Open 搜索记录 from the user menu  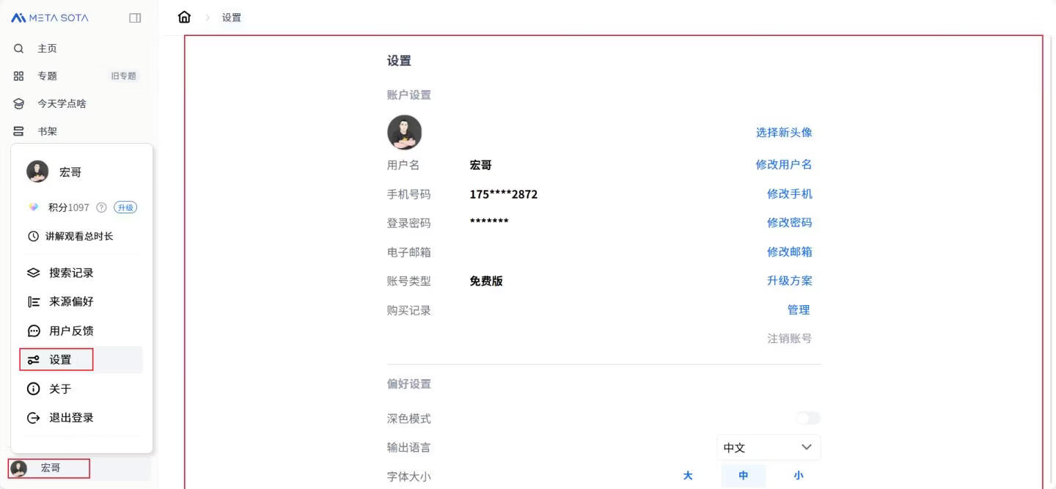coord(70,272)
